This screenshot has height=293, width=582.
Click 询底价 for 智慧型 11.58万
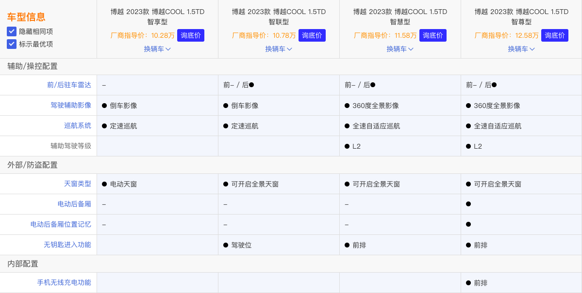point(433,35)
